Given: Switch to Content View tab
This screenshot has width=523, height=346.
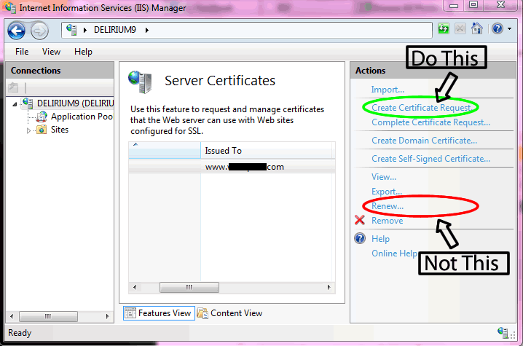Looking at the screenshot, I should (229, 313).
